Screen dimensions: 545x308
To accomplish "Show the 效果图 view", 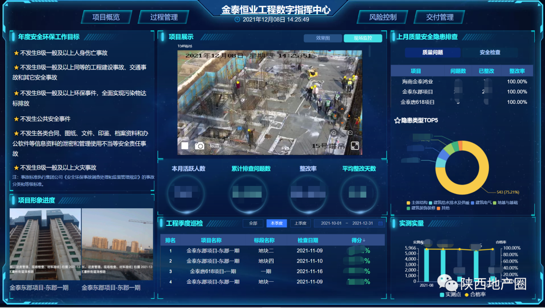I will coord(322,38).
